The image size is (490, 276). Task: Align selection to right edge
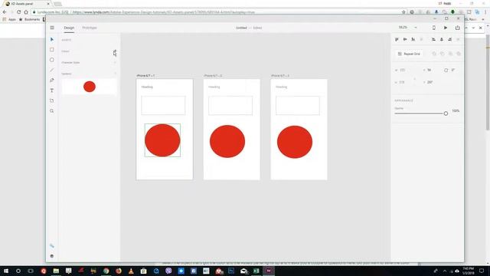pyautogui.click(x=449, y=39)
